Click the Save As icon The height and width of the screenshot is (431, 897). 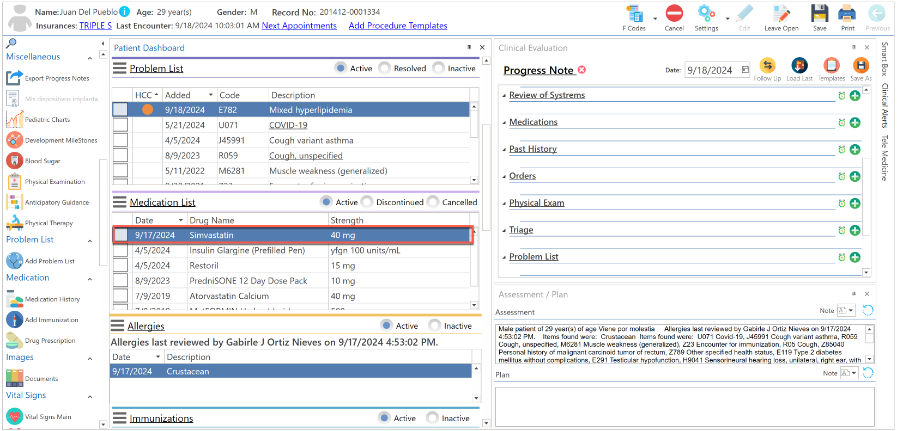pos(861,65)
